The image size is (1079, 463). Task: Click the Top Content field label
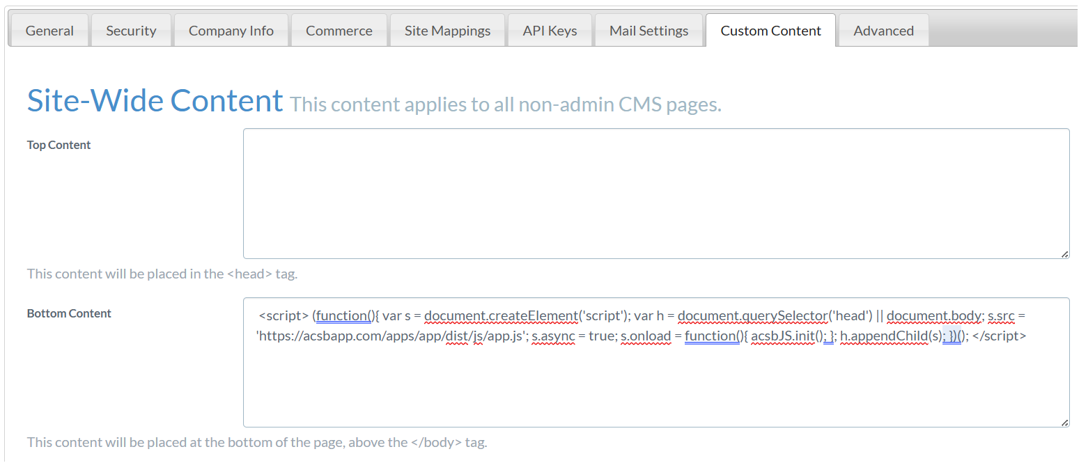click(x=59, y=145)
